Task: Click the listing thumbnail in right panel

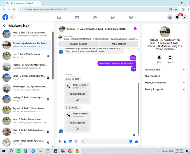Action: point(165,32)
